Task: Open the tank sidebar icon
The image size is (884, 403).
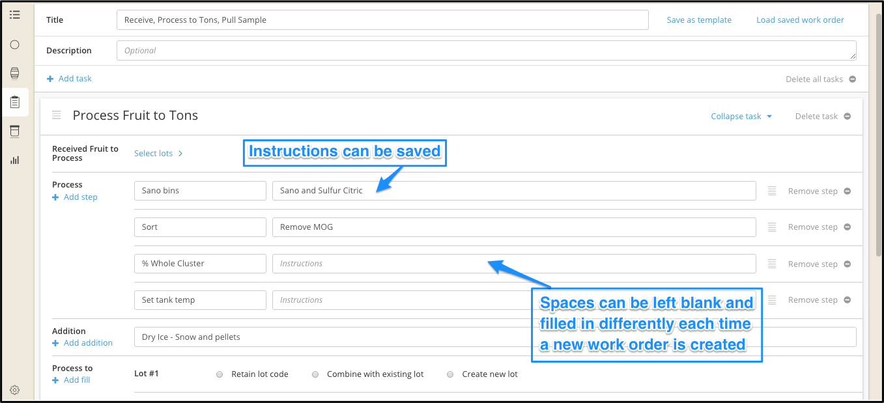Action: click(14, 132)
